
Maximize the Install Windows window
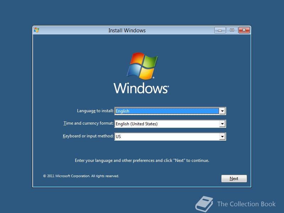coord(232,30)
